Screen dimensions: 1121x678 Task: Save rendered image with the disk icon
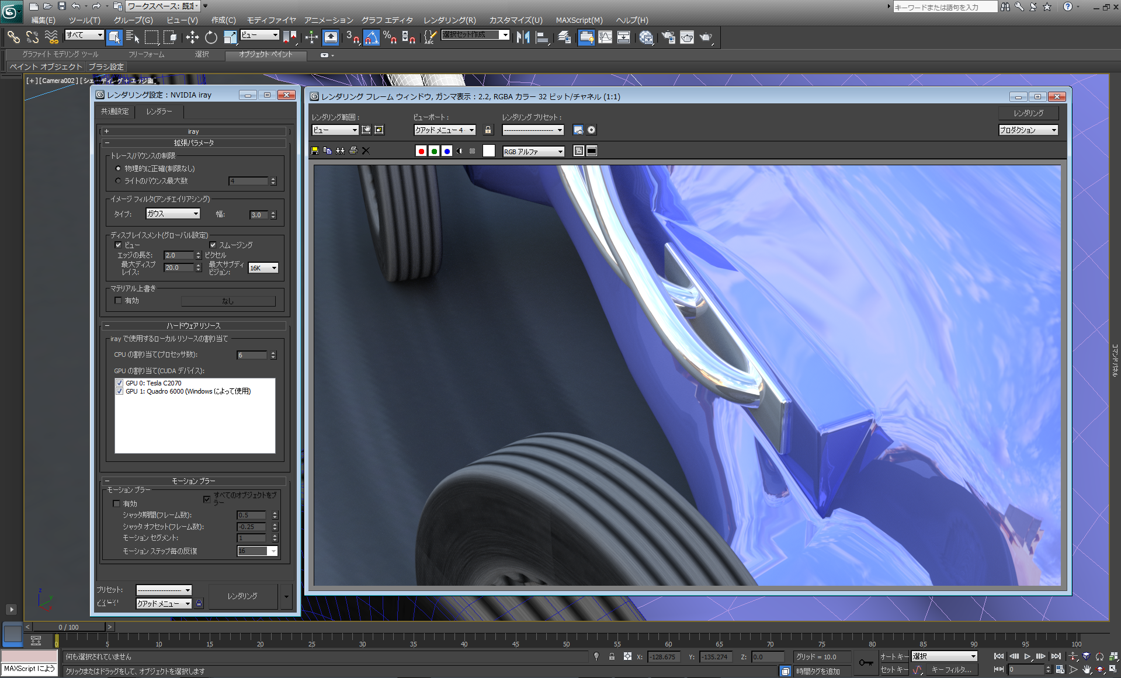pos(315,151)
